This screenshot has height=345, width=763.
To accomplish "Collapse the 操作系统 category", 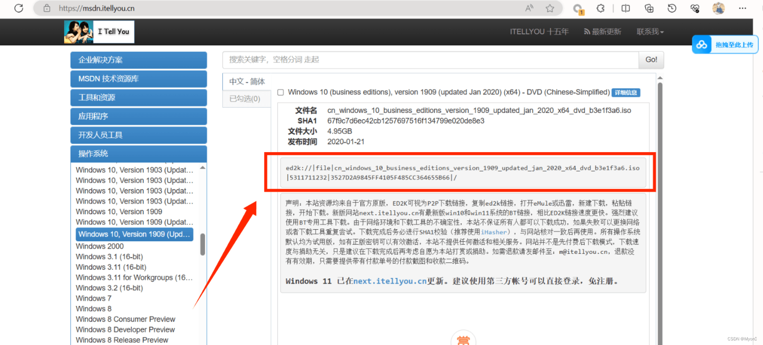I will click(139, 154).
